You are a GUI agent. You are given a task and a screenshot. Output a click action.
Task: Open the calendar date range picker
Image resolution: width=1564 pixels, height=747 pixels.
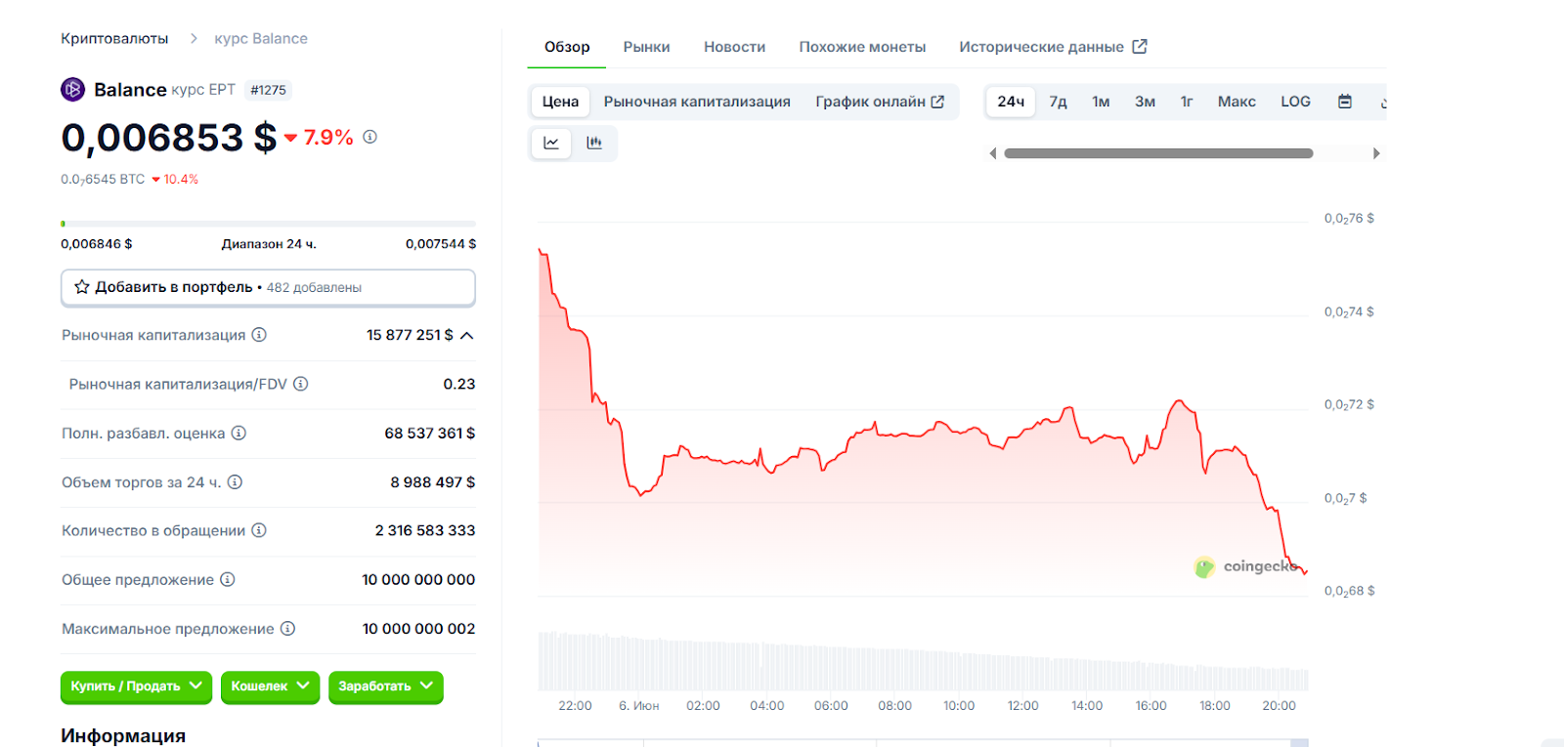click(1345, 102)
